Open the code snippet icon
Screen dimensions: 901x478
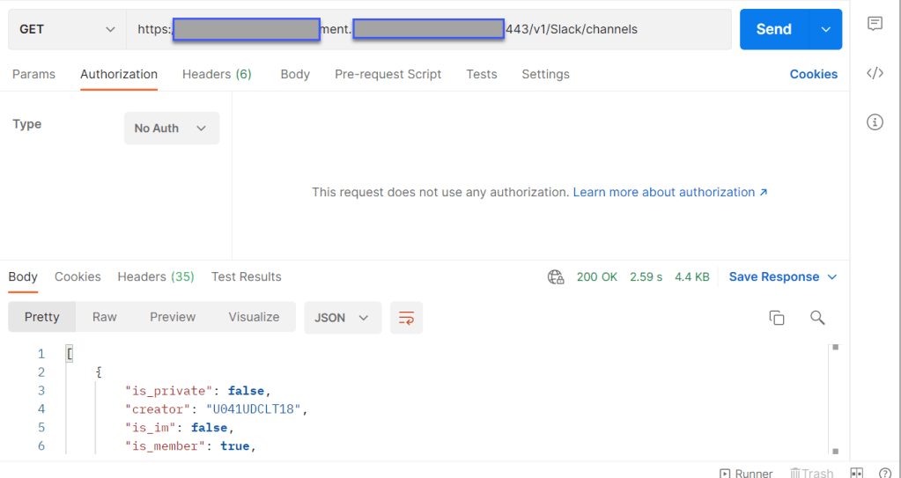click(875, 73)
